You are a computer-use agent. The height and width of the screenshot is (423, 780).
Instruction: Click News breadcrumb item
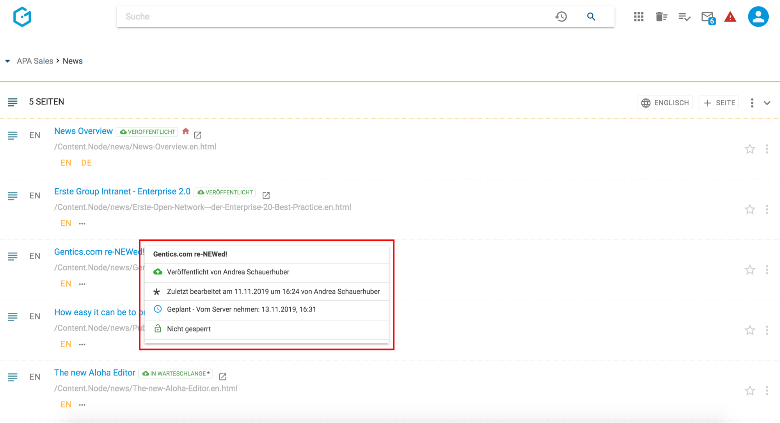tap(73, 61)
